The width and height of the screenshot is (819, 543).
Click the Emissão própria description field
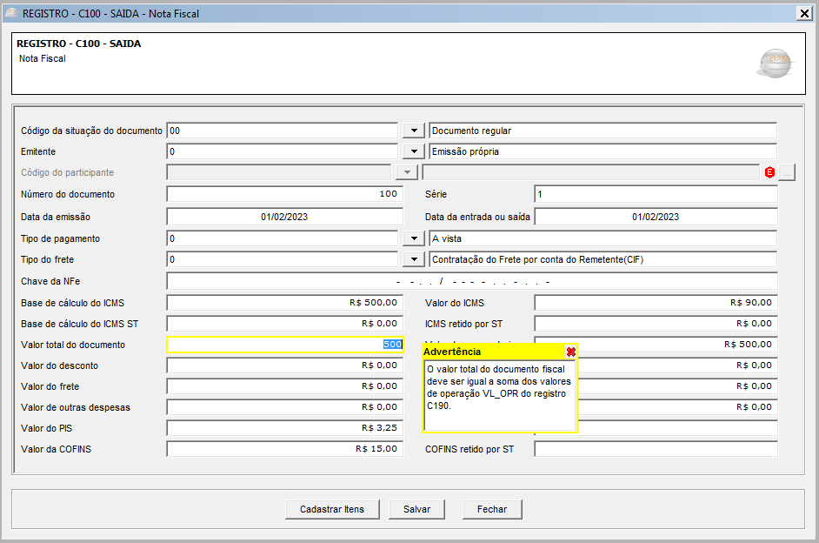coord(603,151)
